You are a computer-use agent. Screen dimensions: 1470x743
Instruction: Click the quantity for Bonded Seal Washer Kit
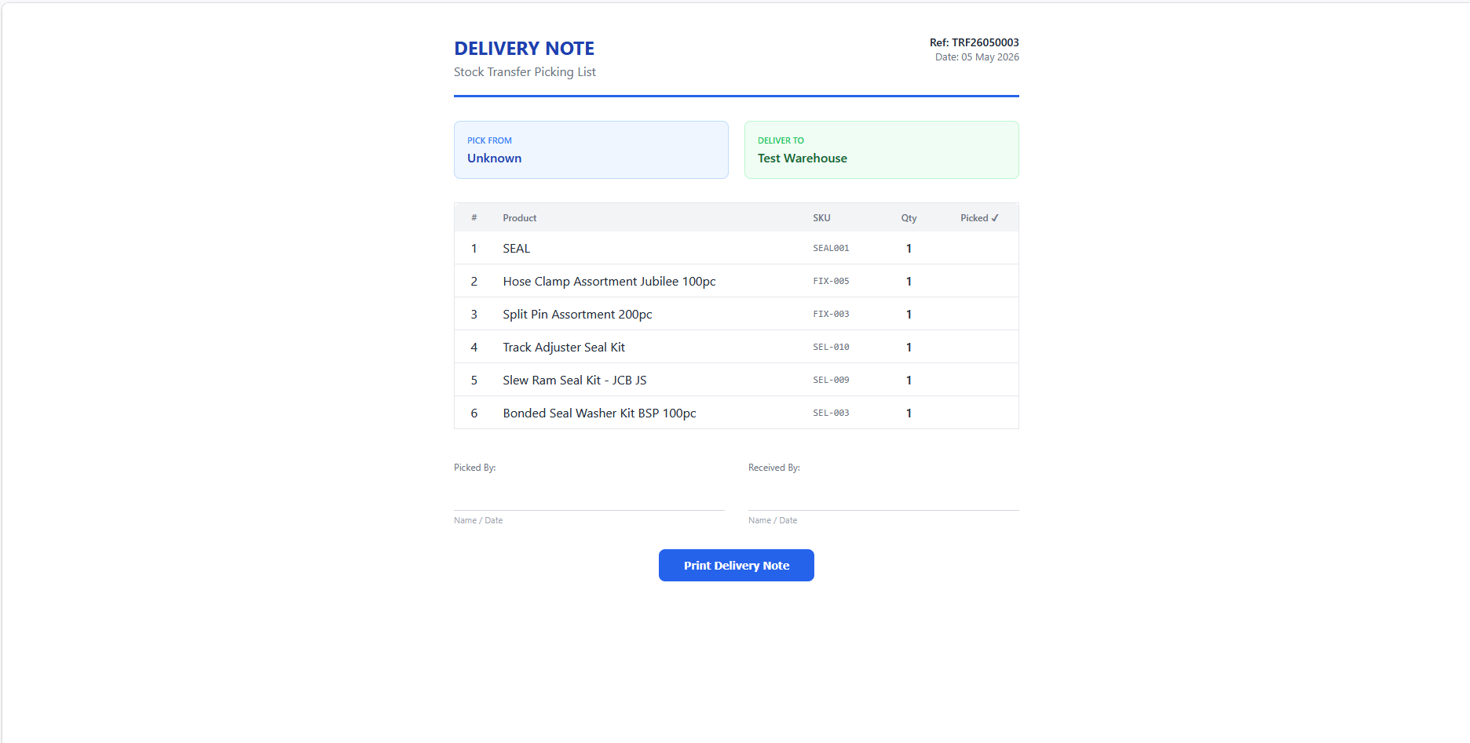pyautogui.click(x=909, y=413)
